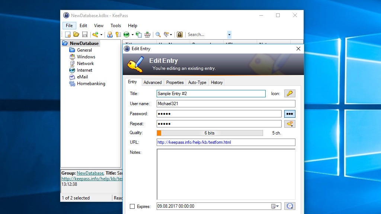Switch to the Auto-Type tab

(x=197, y=82)
